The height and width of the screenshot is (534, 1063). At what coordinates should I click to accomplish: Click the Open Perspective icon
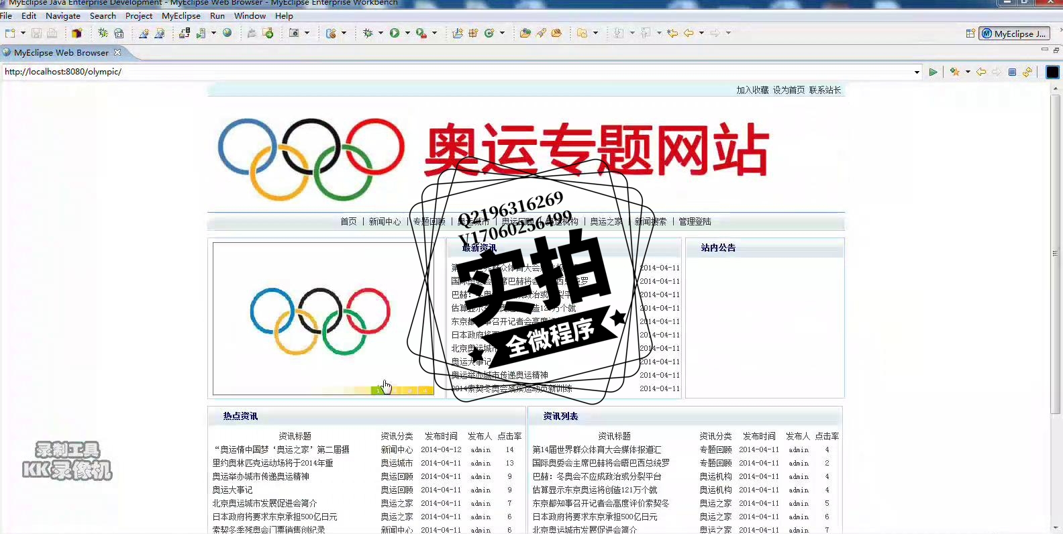coord(970,34)
